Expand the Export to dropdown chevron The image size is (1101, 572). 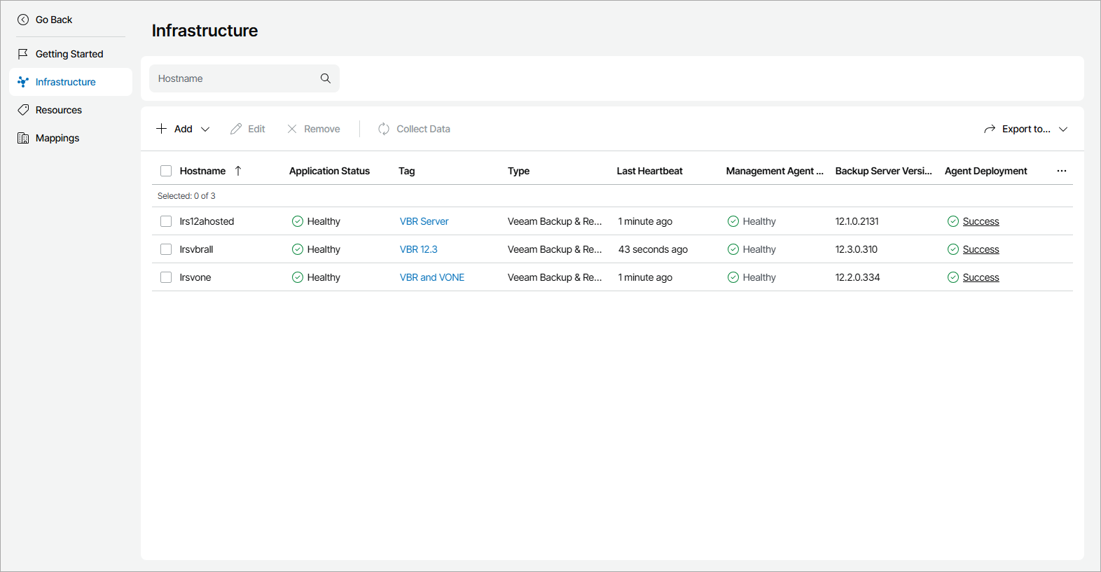point(1063,129)
